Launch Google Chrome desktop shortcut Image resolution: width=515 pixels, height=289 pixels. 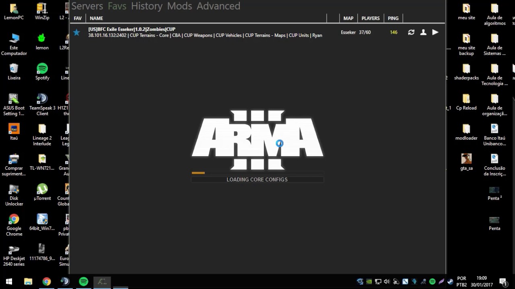click(x=14, y=225)
